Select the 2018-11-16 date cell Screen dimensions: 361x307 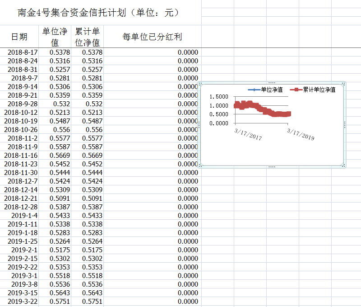coord(19,156)
